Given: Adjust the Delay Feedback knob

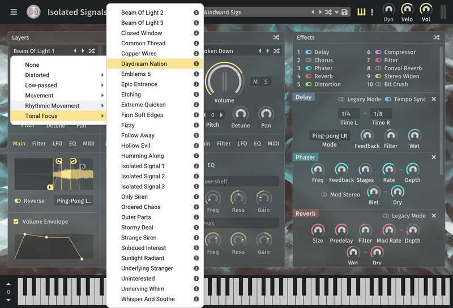Looking at the screenshot, I should coord(367,136).
